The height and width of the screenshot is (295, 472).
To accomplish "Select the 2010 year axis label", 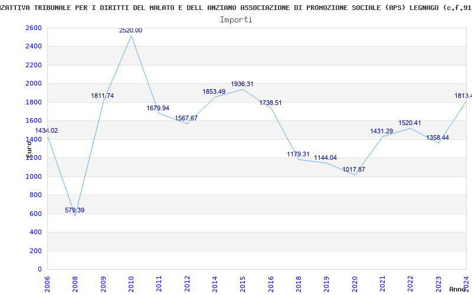I will click(131, 284).
